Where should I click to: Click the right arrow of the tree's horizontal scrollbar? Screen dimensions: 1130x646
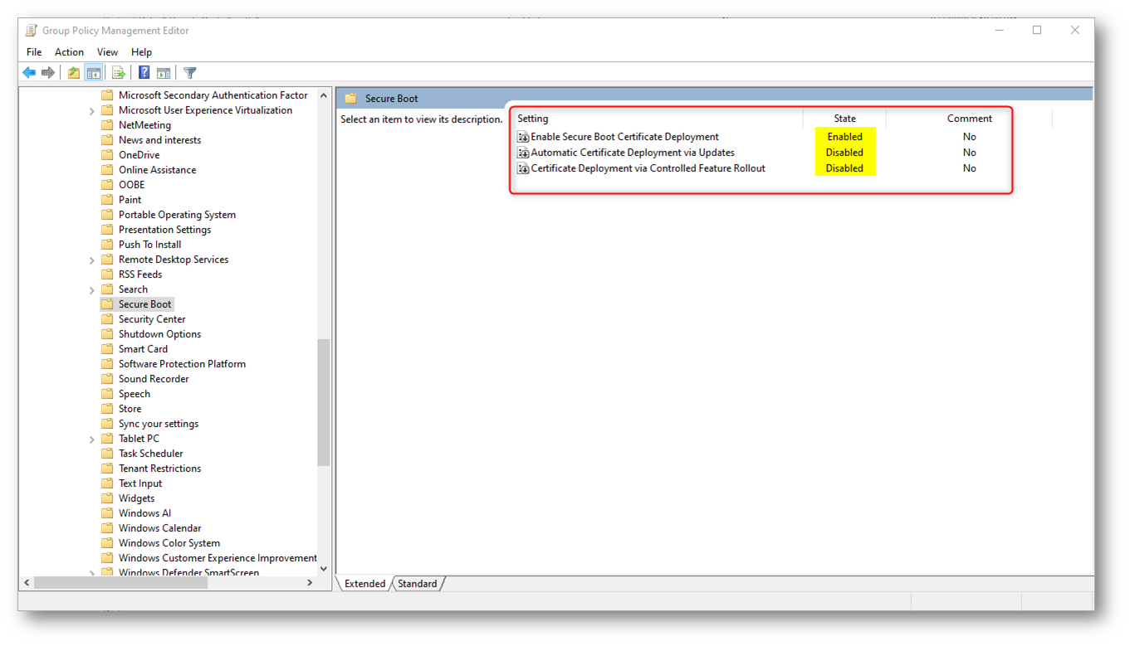click(x=310, y=583)
